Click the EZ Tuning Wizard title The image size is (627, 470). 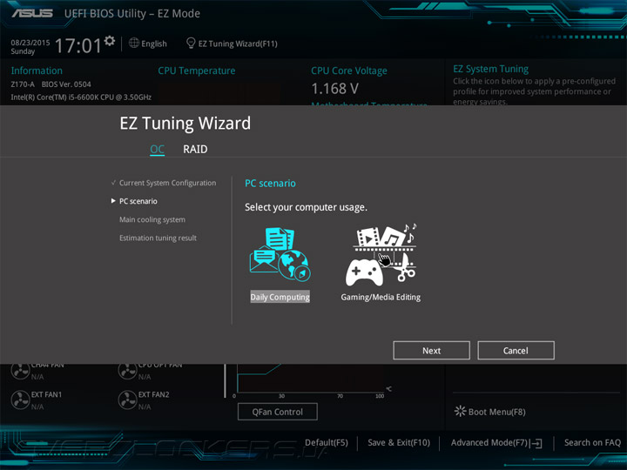point(185,123)
